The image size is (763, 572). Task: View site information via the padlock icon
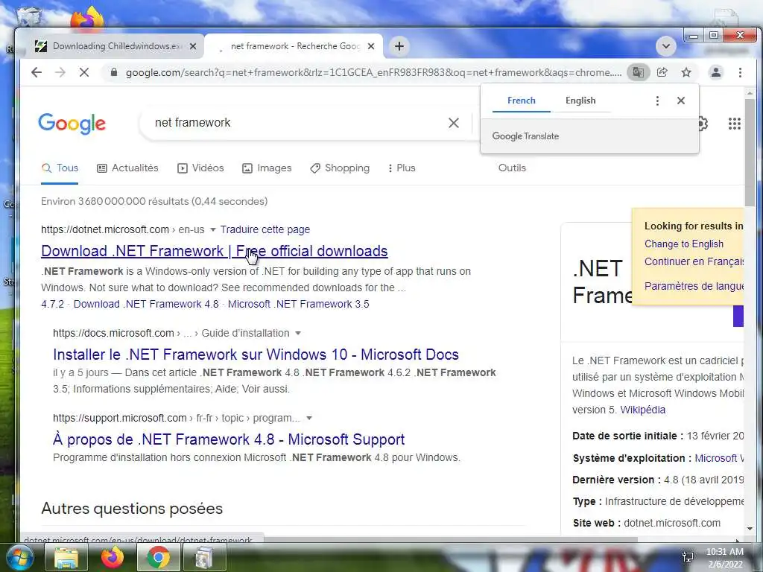point(114,72)
